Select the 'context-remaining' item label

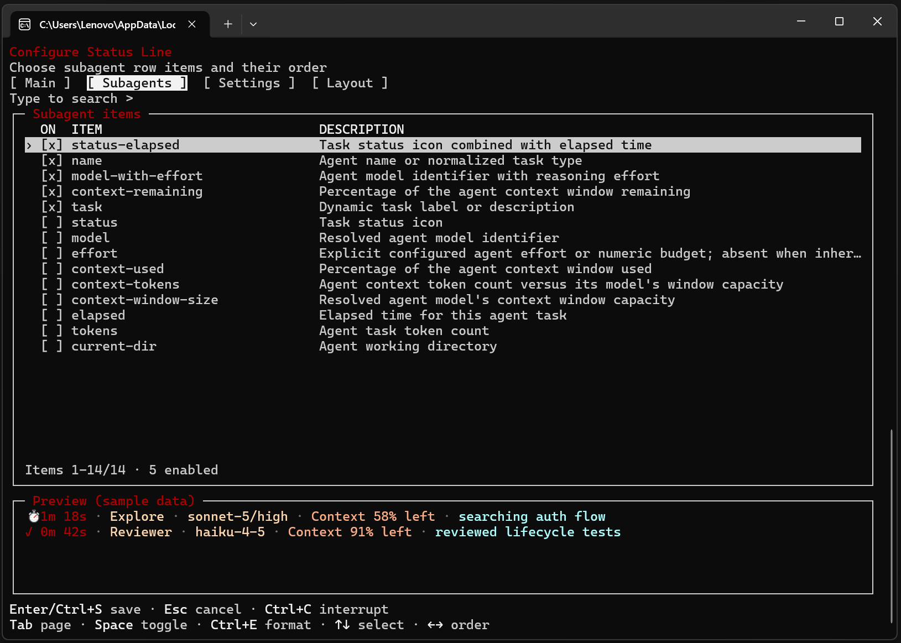click(137, 191)
